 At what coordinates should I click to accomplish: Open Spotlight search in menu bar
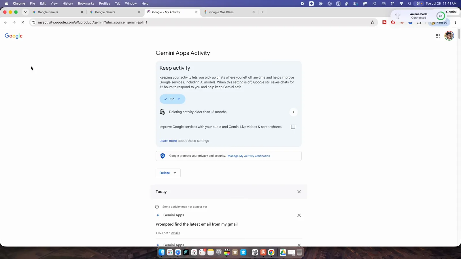(410, 3)
